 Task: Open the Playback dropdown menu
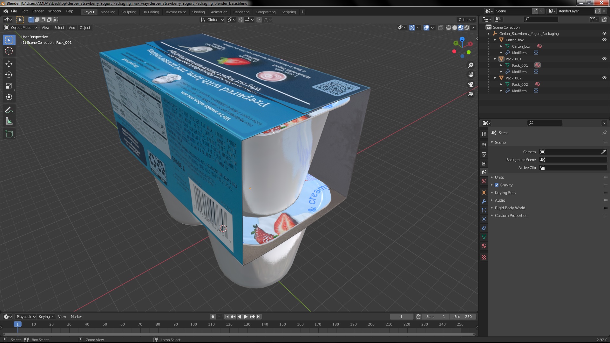point(25,317)
